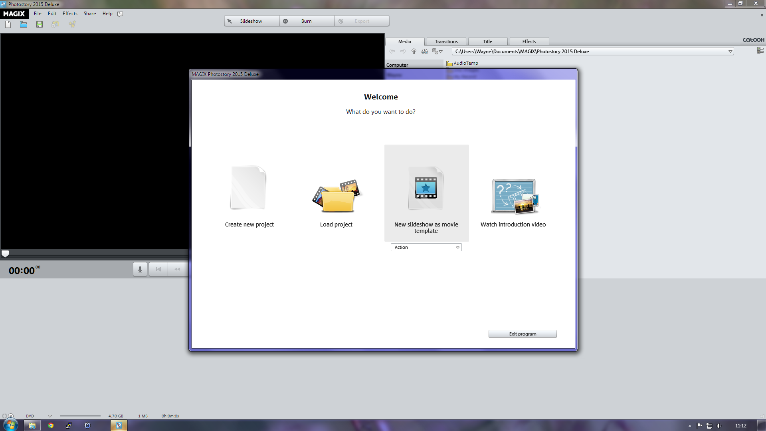This screenshot has height=431, width=766.
Task: Click the disc capacity bar in status bar
Action: tap(80, 416)
